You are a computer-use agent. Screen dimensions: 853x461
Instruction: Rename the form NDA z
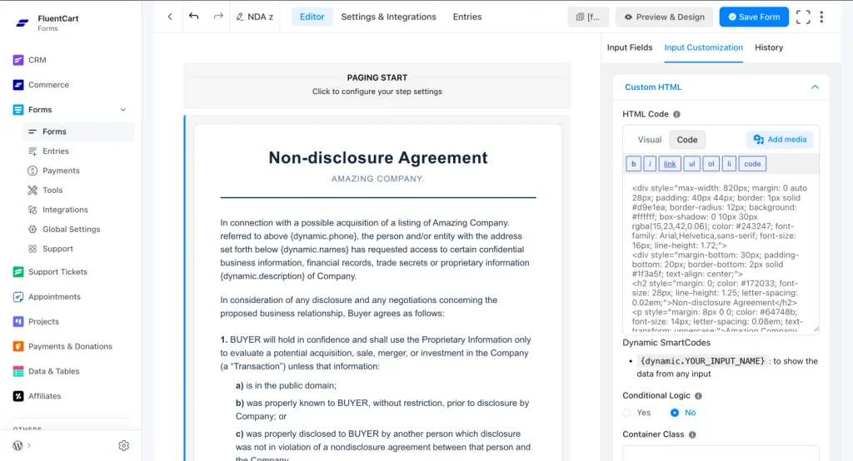[x=255, y=17]
